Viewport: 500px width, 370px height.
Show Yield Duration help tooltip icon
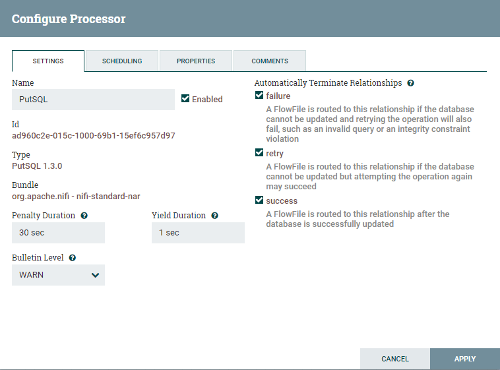215,216
